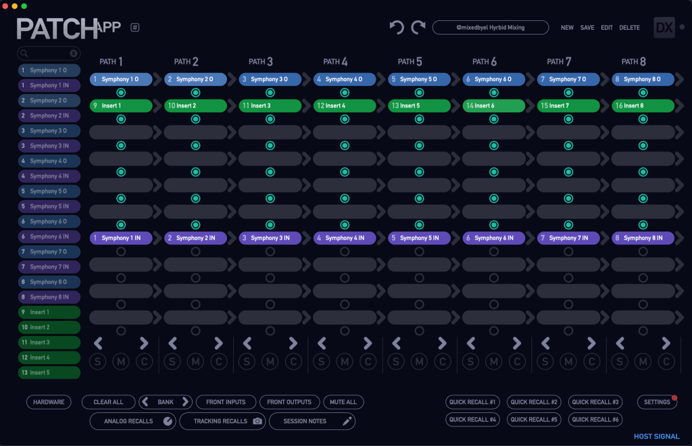Click the hash icon beside the PATCH APP logo
The image size is (692, 446).
(x=134, y=28)
